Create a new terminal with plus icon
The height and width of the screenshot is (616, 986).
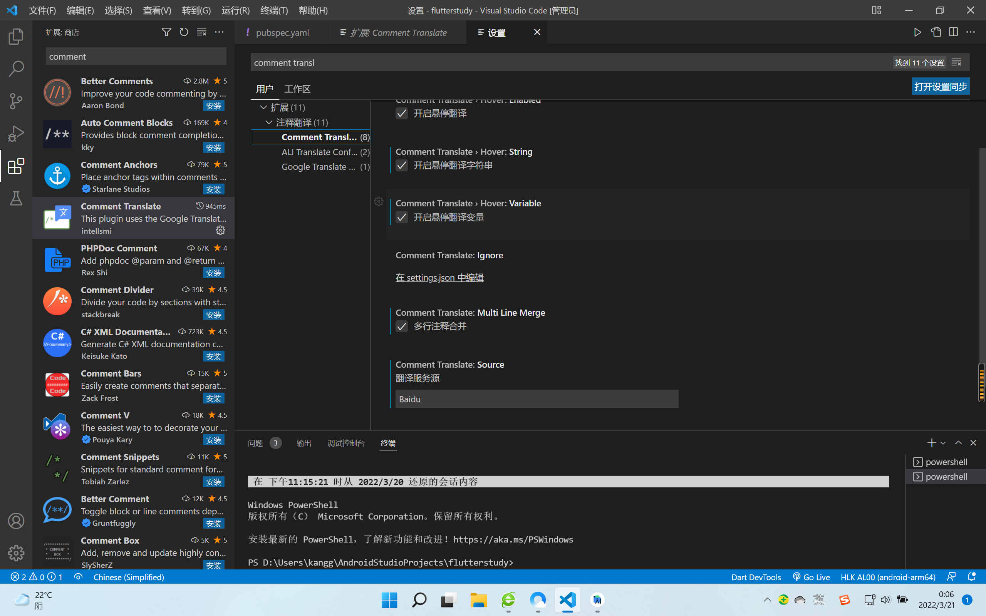(x=931, y=443)
